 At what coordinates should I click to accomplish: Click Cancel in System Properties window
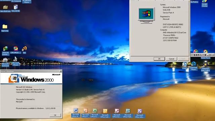tap(171, 59)
